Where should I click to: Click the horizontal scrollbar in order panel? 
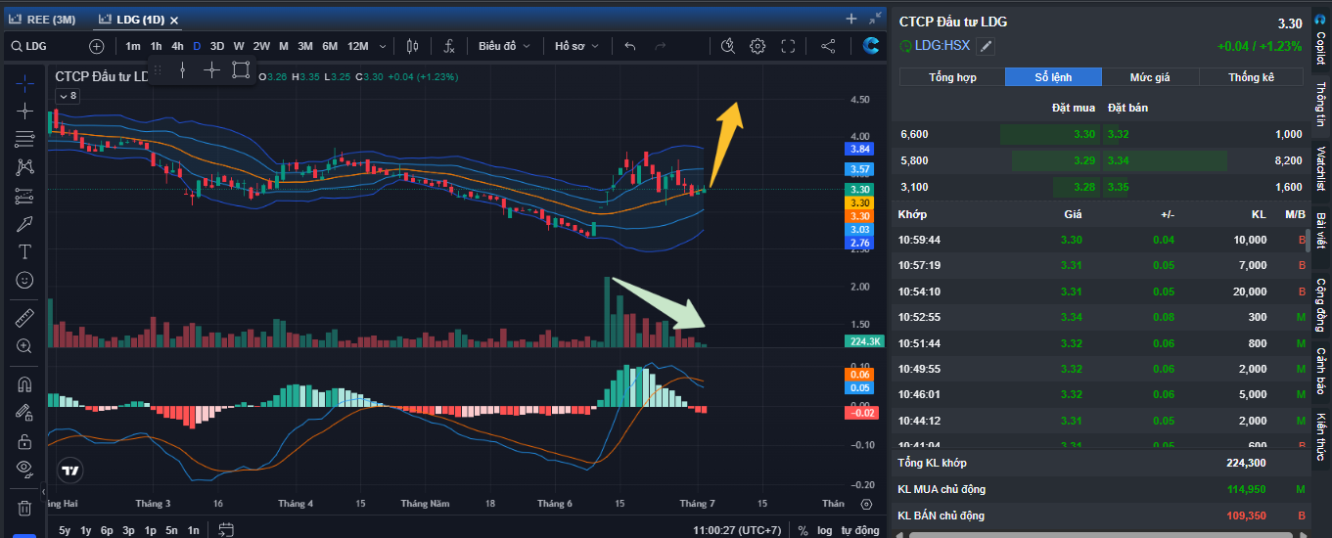click(1106, 534)
